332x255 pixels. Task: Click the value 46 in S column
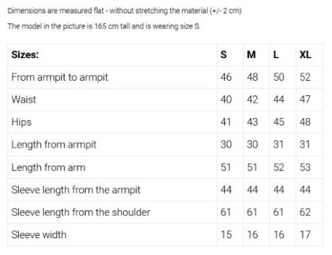coord(226,77)
